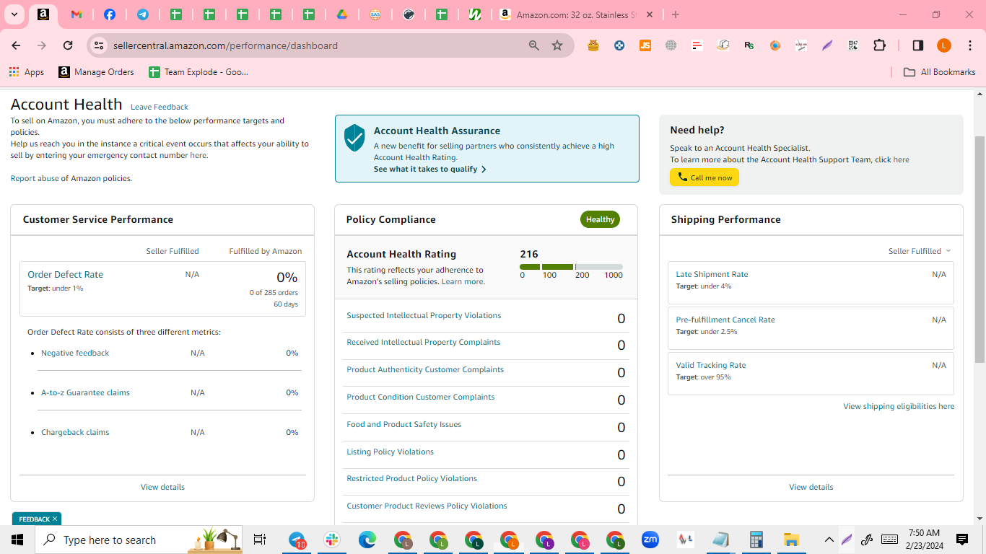Open Valid Tracking Rate metric
Viewport: 986px width, 554px height.
(711, 365)
